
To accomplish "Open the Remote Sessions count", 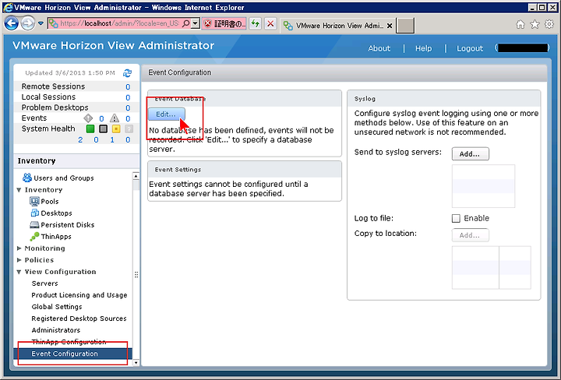I will (128, 87).
